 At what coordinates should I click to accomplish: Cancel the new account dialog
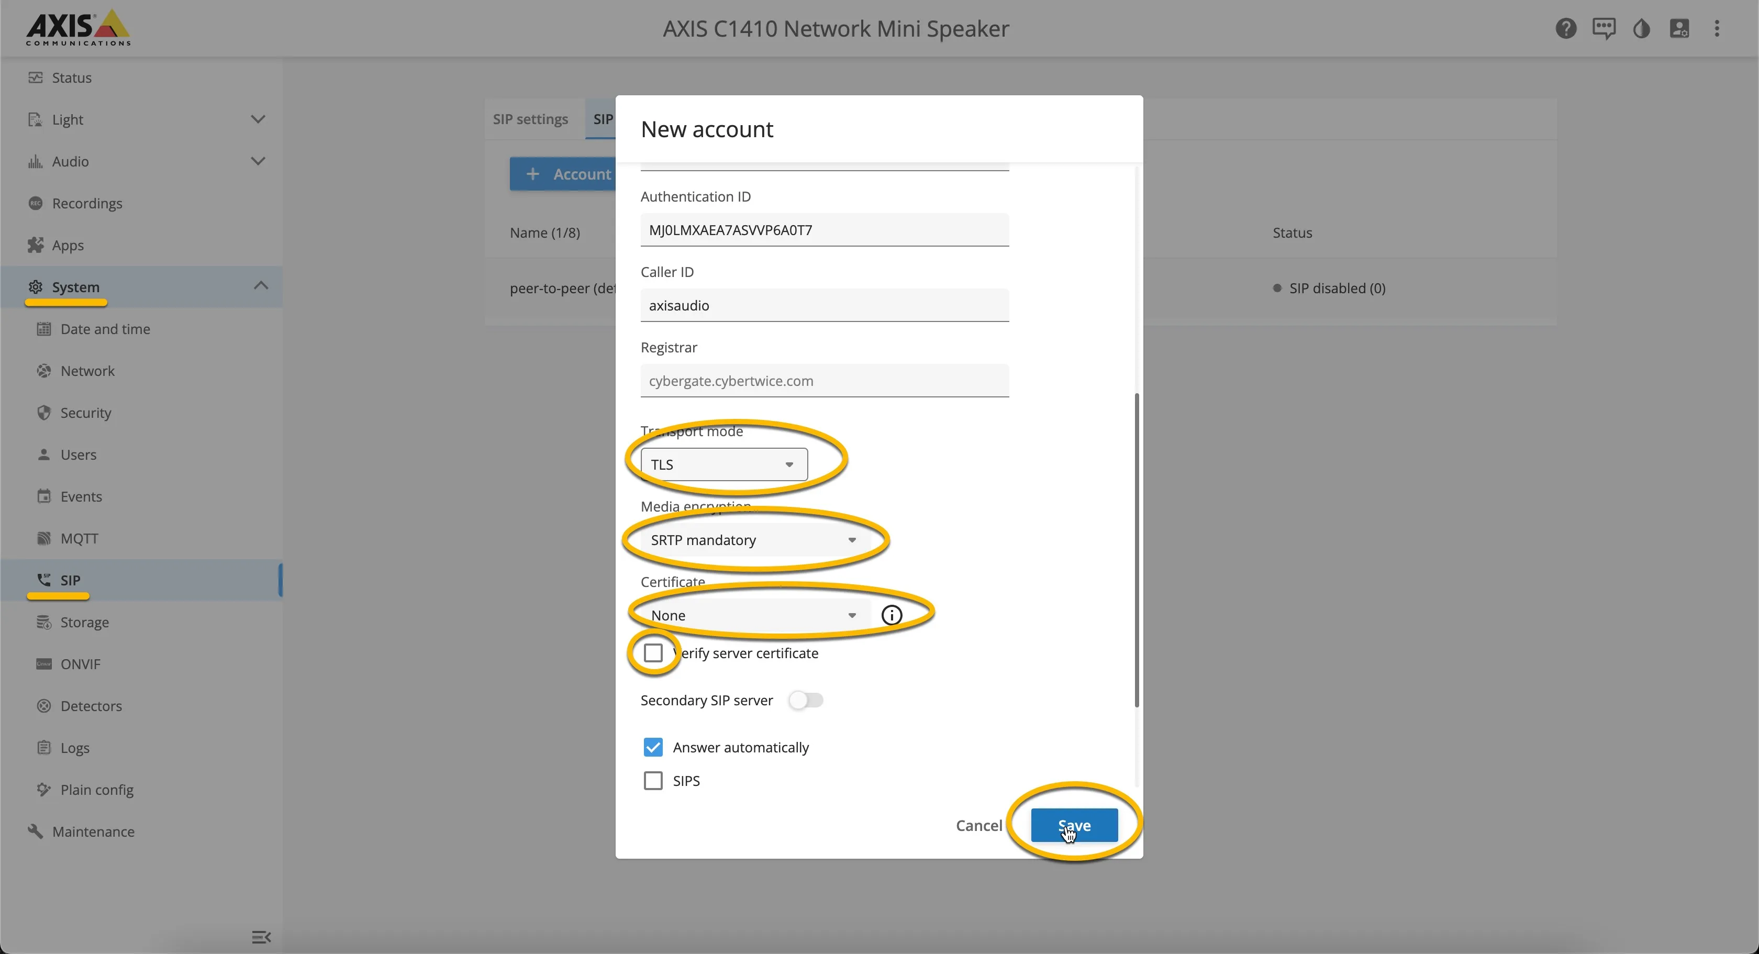[978, 825]
